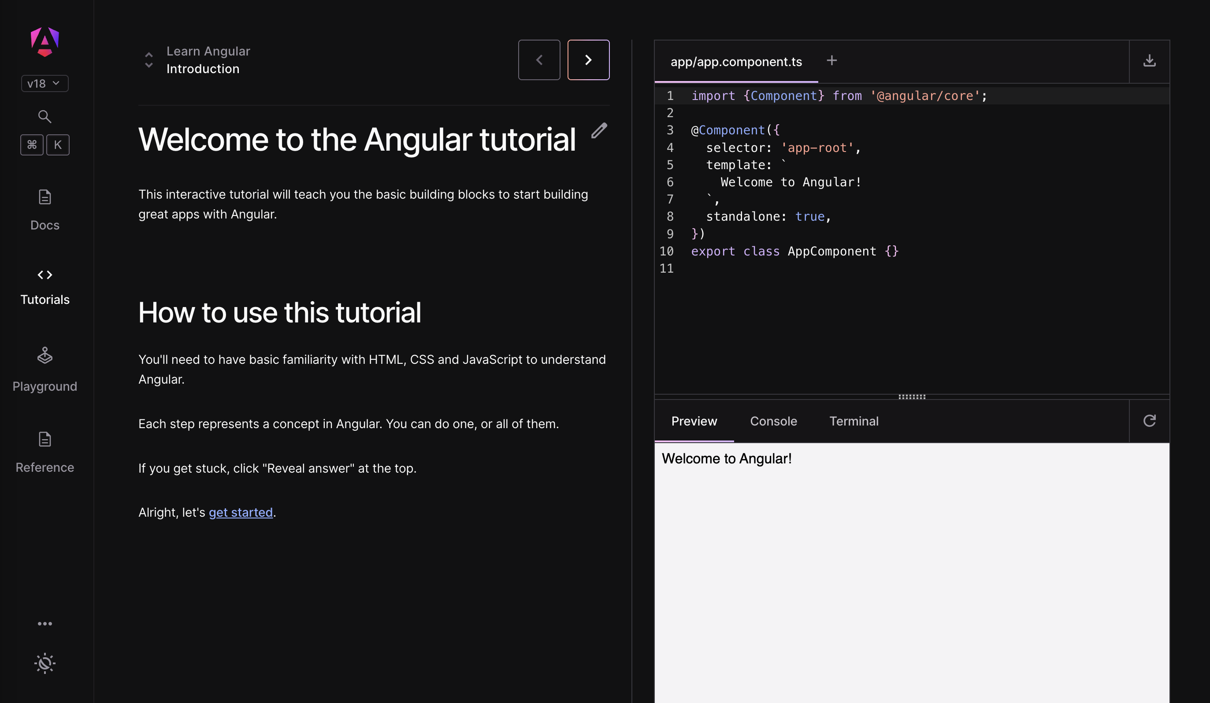Image resolution: width=1210 pixels, height=703 pixels.
Task: Open the Playground from the sidebar
Action: (44, 369)
